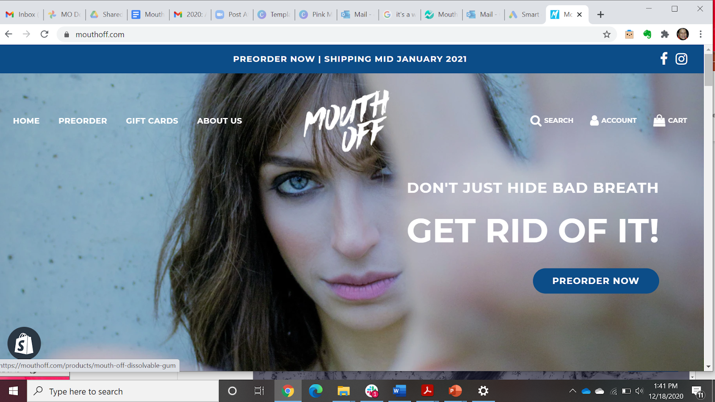Screen dimensions: 715x402
Task: Switch to the Post A Zoom tab
Action: [x=232, y=15]
